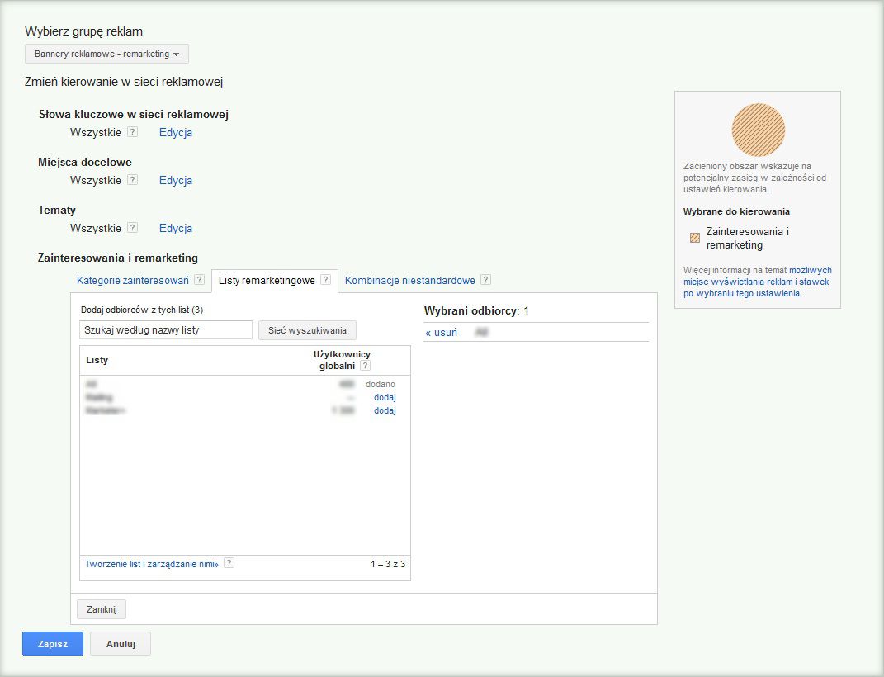The width and height of the screenshot is (884, 677).
Task: Click the shaded orange reach circle
Action: pos(759,130)
